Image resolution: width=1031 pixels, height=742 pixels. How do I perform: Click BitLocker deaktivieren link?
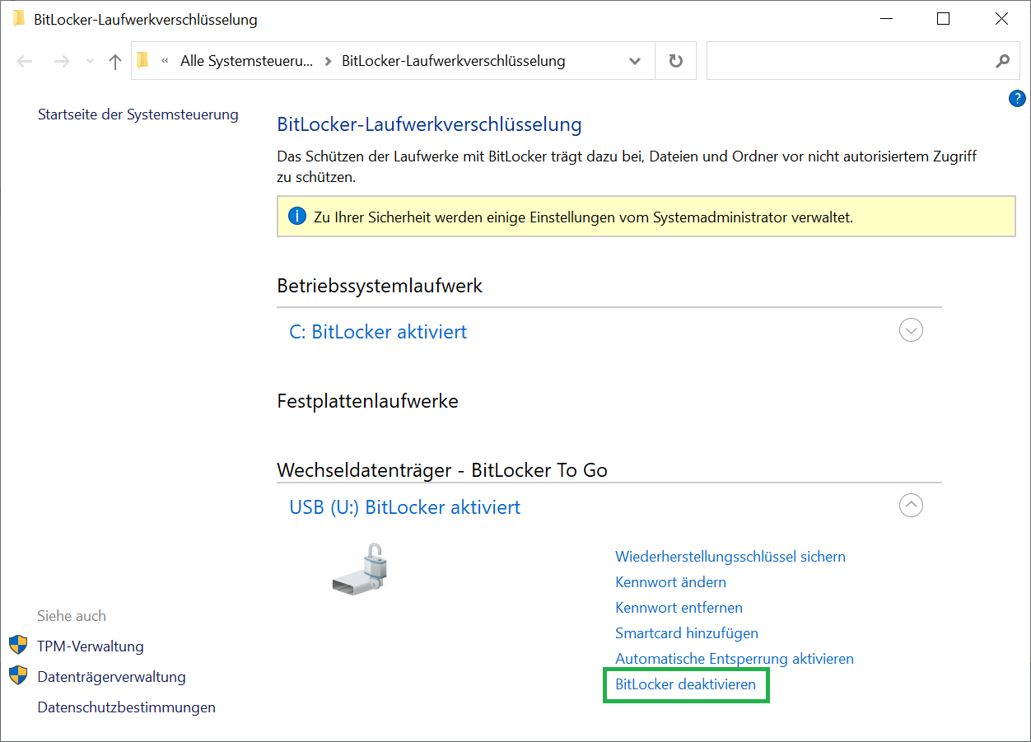click(685, 684)
